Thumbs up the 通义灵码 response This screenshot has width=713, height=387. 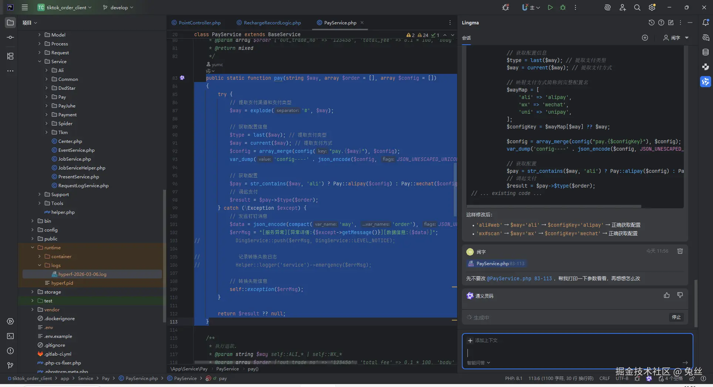point(666,295)
